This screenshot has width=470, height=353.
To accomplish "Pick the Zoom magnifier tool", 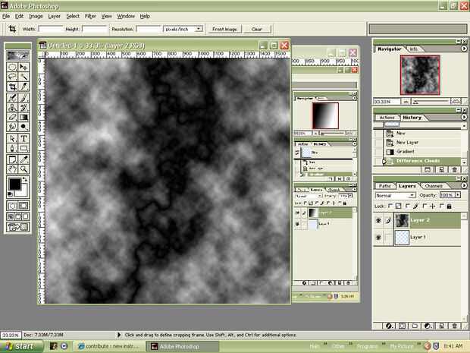I will click(x=23, y=169).
